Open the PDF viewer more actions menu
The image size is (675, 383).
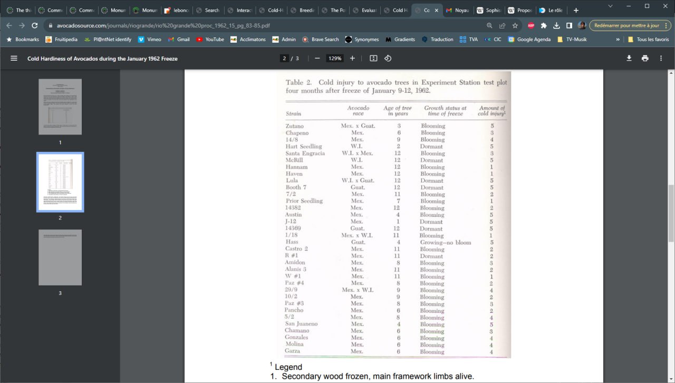tap(661, 59)
